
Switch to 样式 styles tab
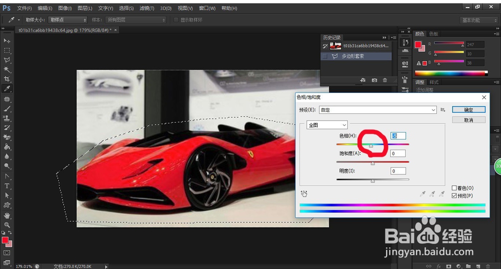(x=434, y=82)
